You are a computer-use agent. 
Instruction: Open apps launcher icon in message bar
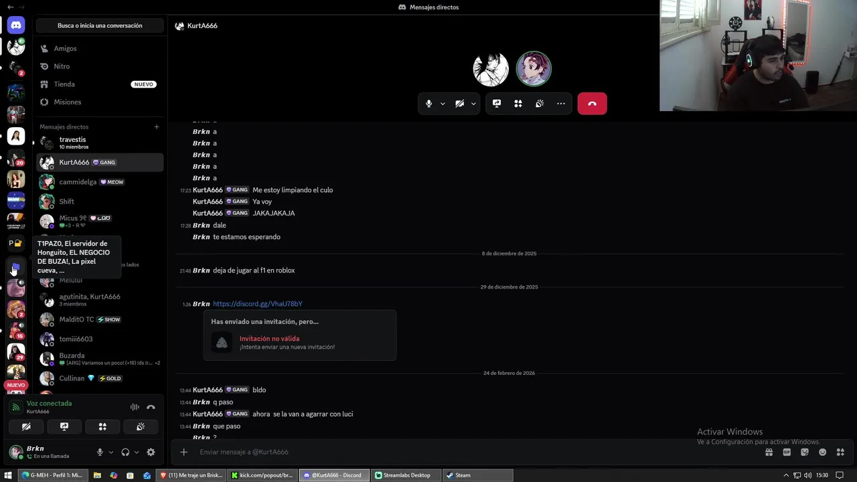pyautogui.click(x=840, y=452)
